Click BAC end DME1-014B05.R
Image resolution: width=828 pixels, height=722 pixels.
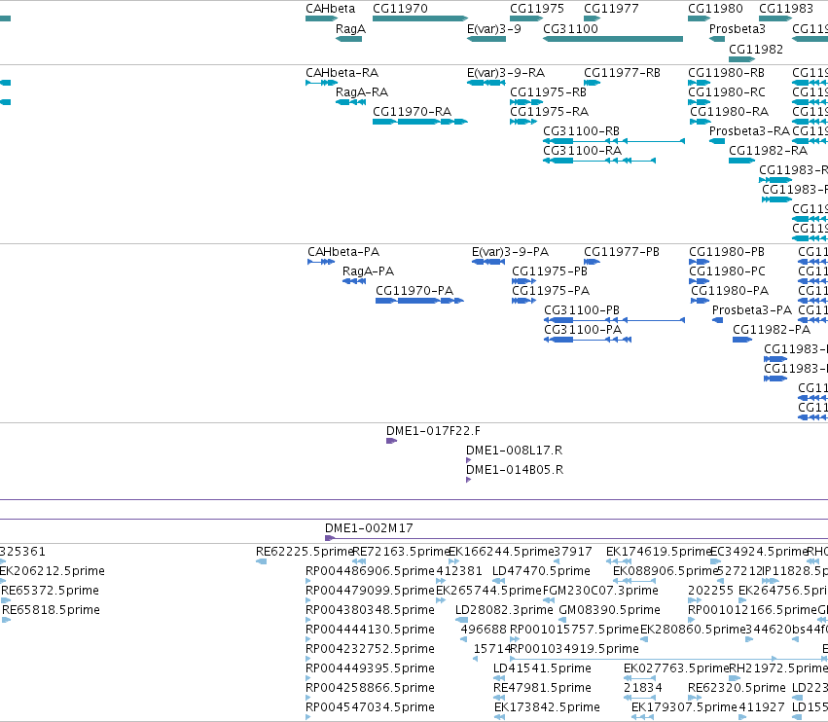pyautogui.click(x=468, y=480)
